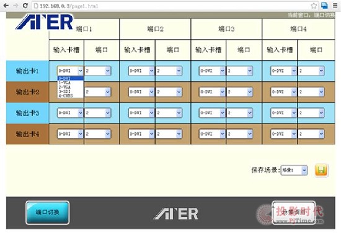Click the orange save scene icon
Viewport: 341px width, 235px height.
[x=321, y=170]
